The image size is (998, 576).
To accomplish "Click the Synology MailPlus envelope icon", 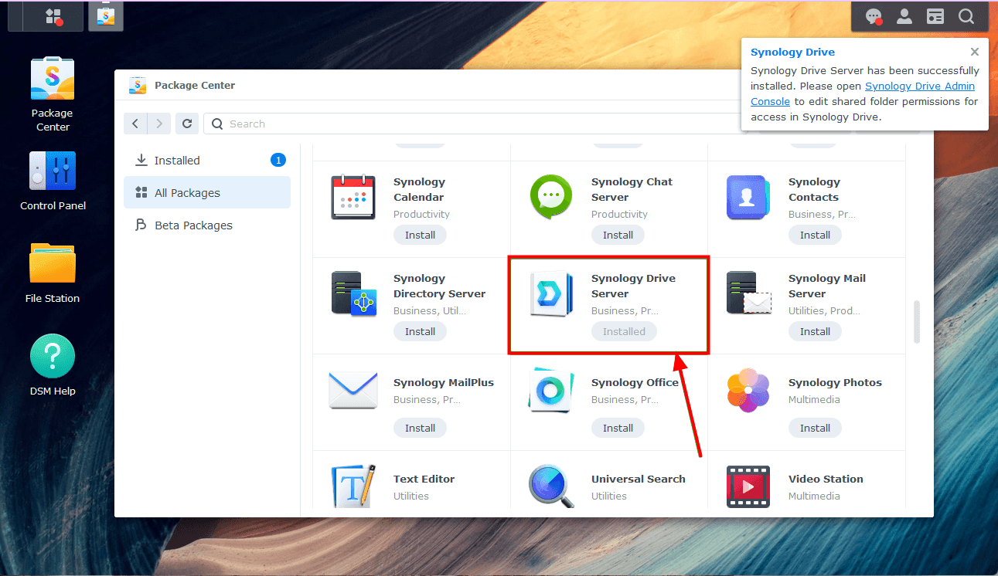I will point(353,390).
